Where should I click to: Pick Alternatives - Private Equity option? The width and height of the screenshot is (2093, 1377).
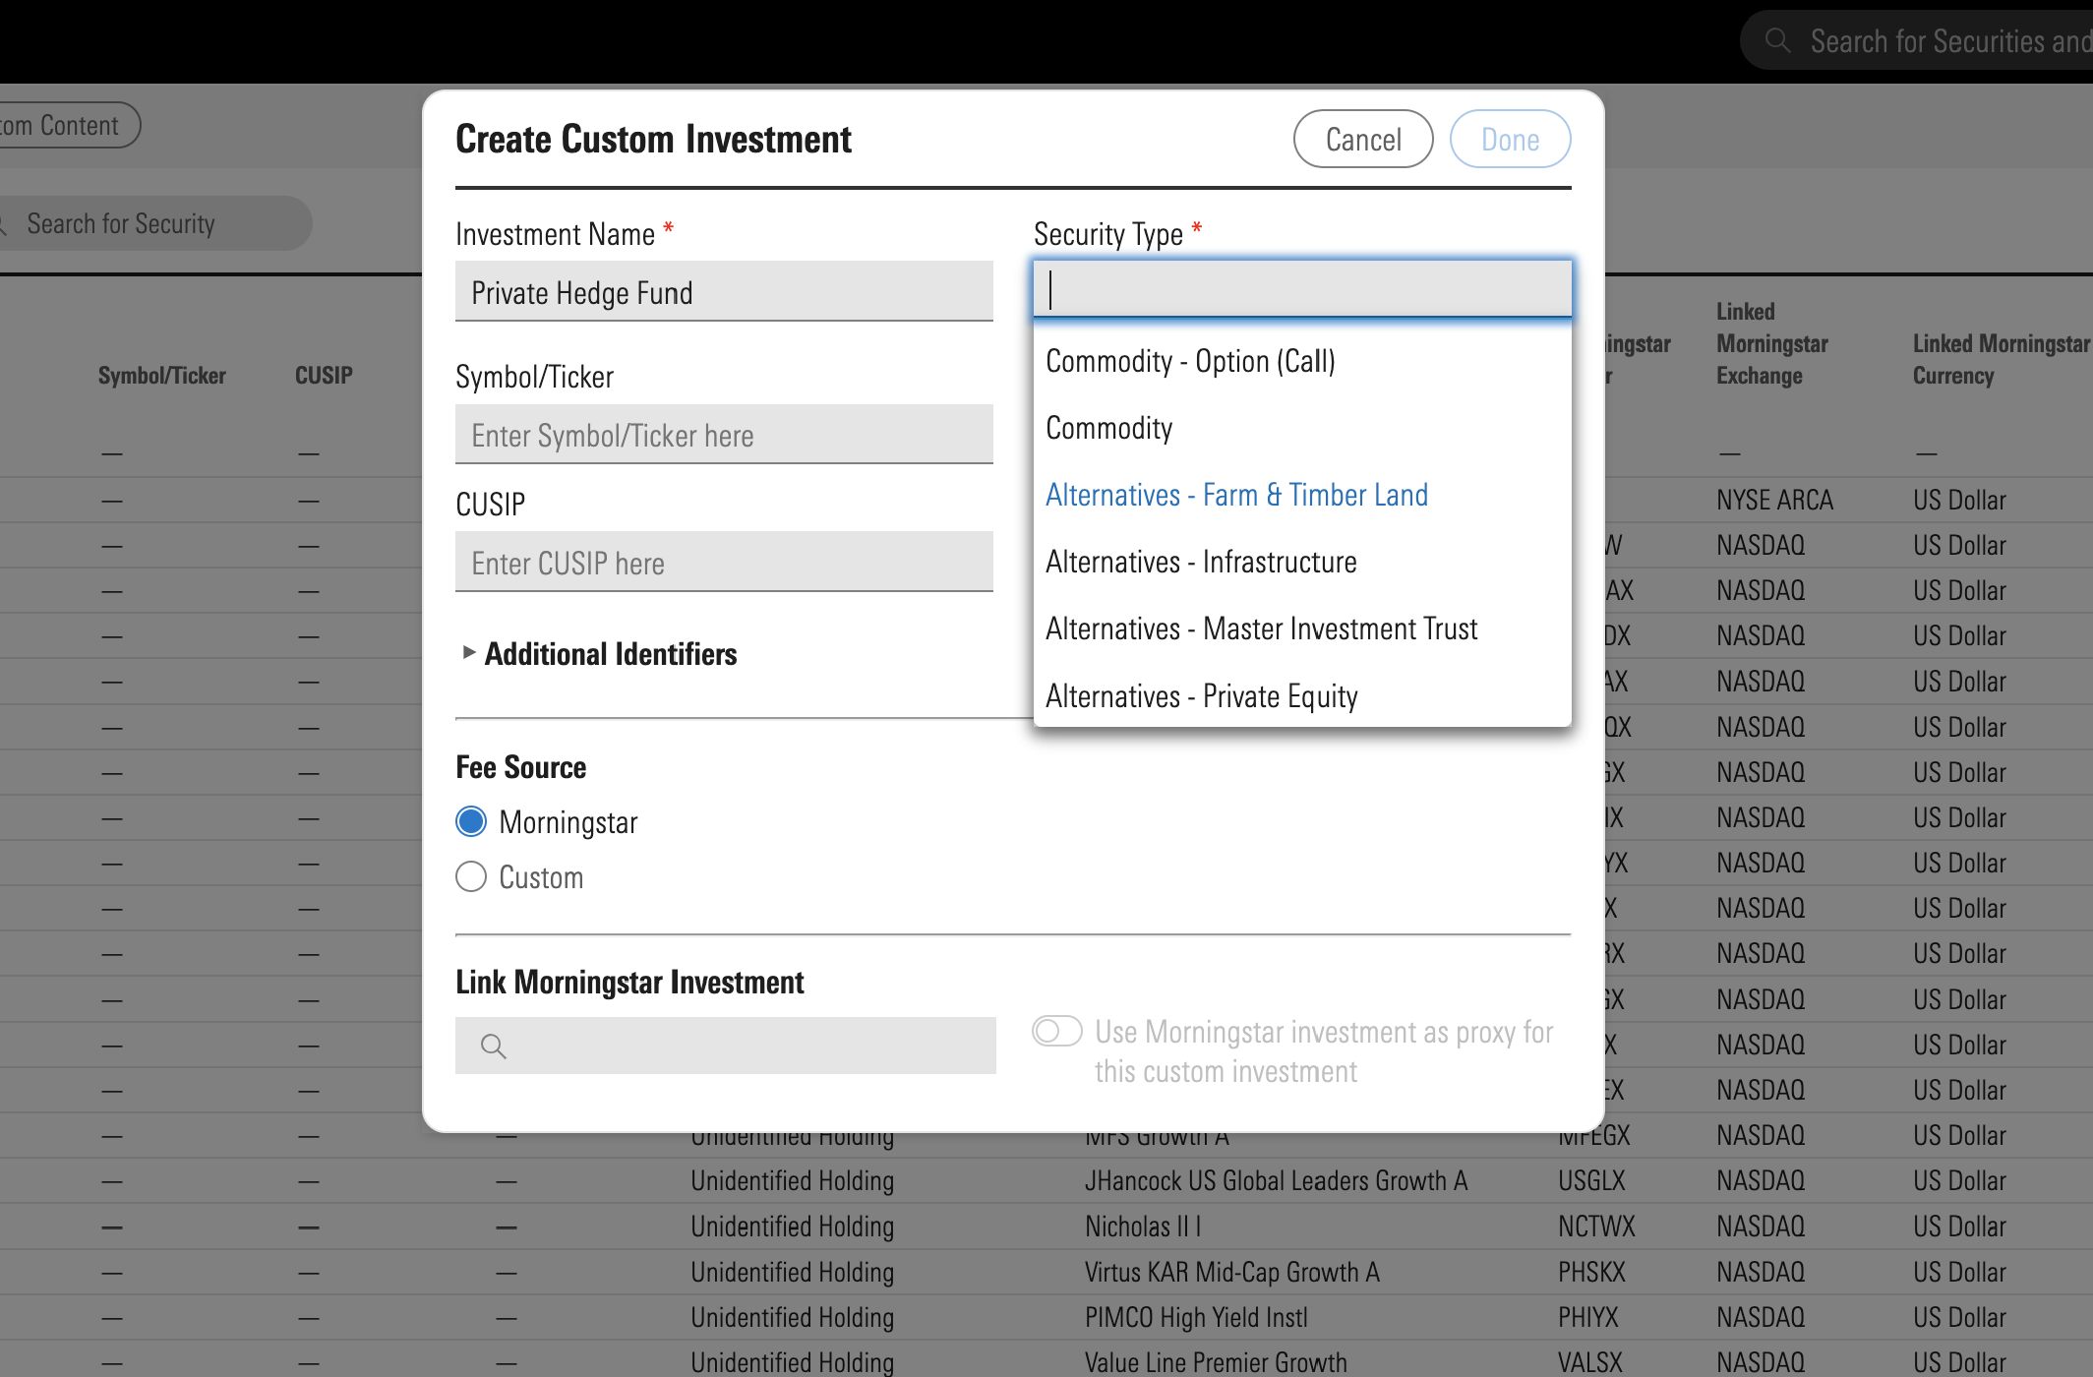click(x=1201, y=695)
